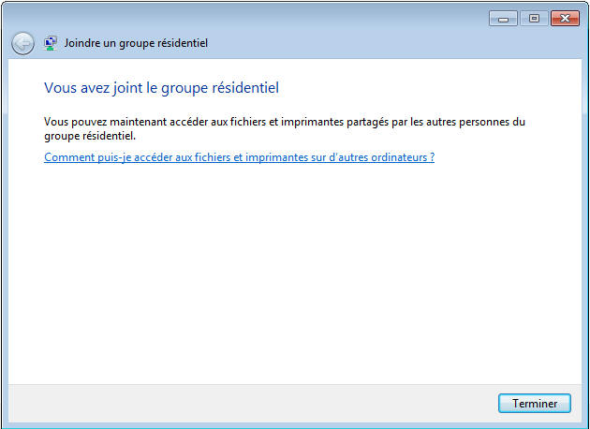Click the top window edge above the title

281,4
